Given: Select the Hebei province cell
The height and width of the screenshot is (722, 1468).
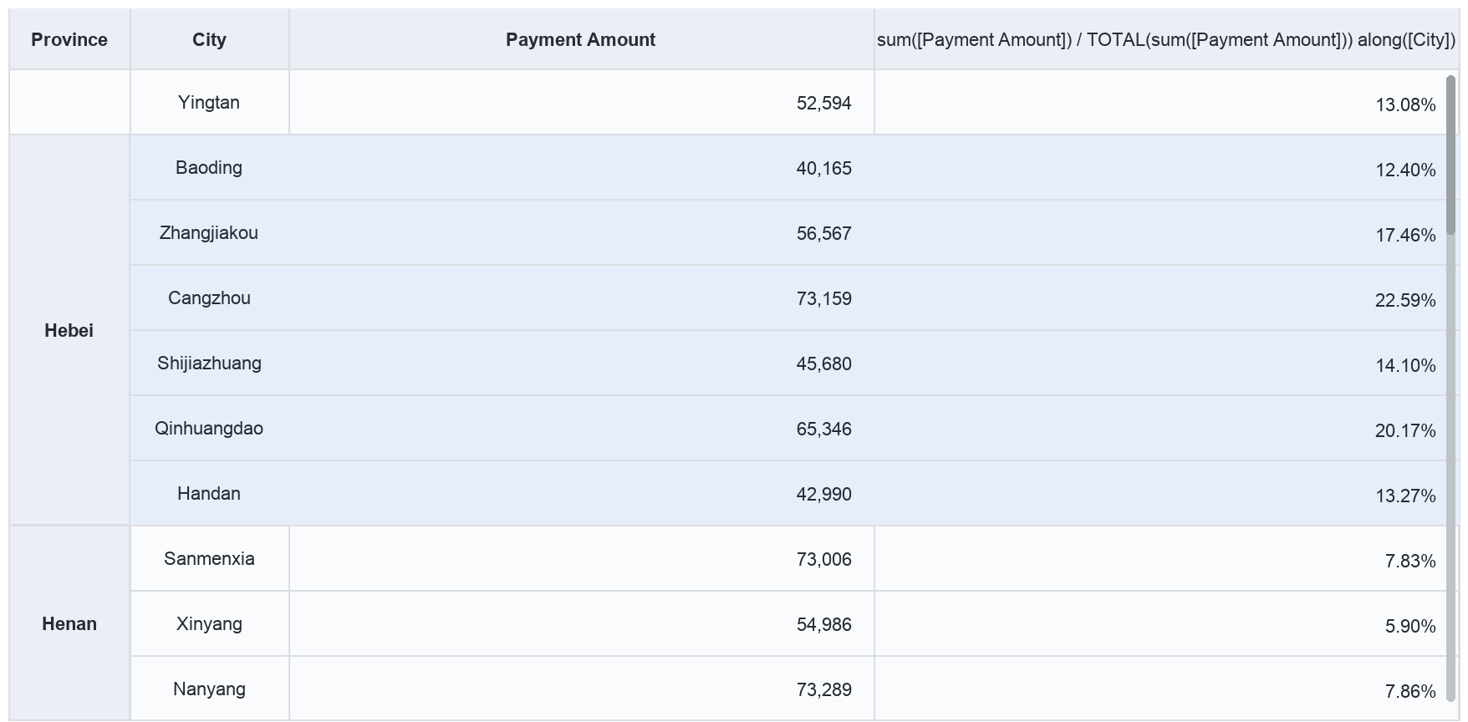Looking at the screenshot, I should click(x=69, y=330).
